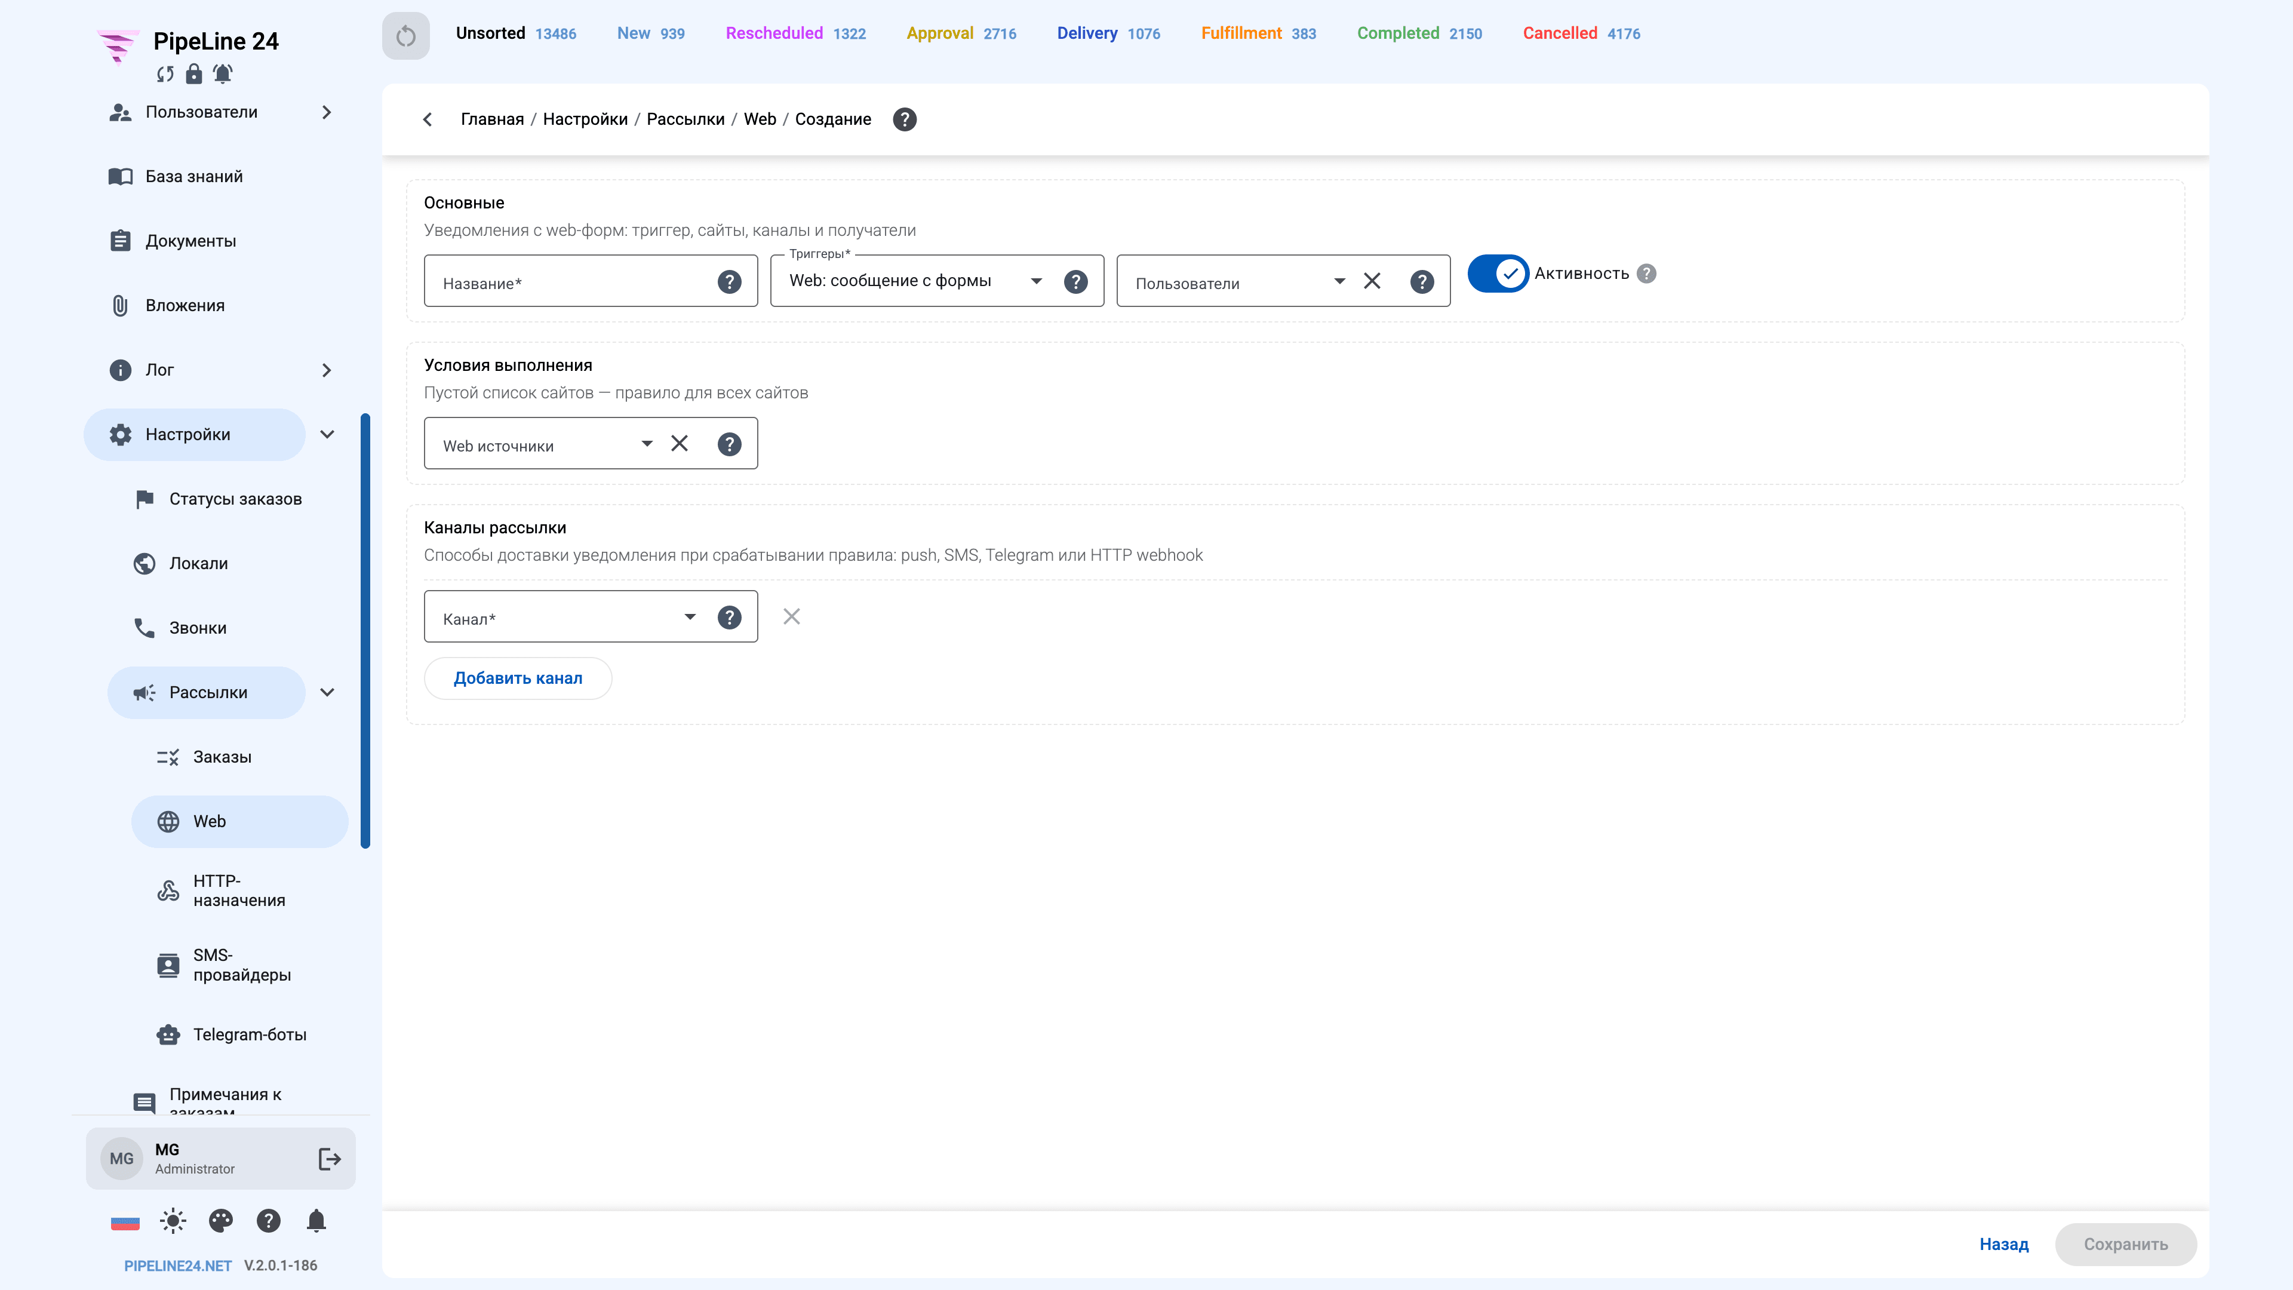Open the PIPELINE24.NET link
The image size is (2293, 1290).
tap(178, 1266)
